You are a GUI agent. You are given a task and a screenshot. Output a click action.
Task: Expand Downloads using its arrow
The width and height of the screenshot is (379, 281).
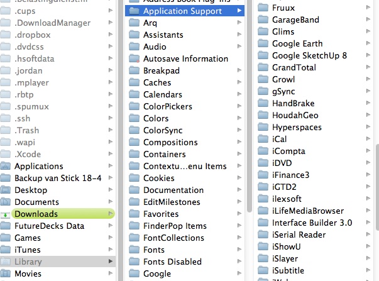point(111,214)
